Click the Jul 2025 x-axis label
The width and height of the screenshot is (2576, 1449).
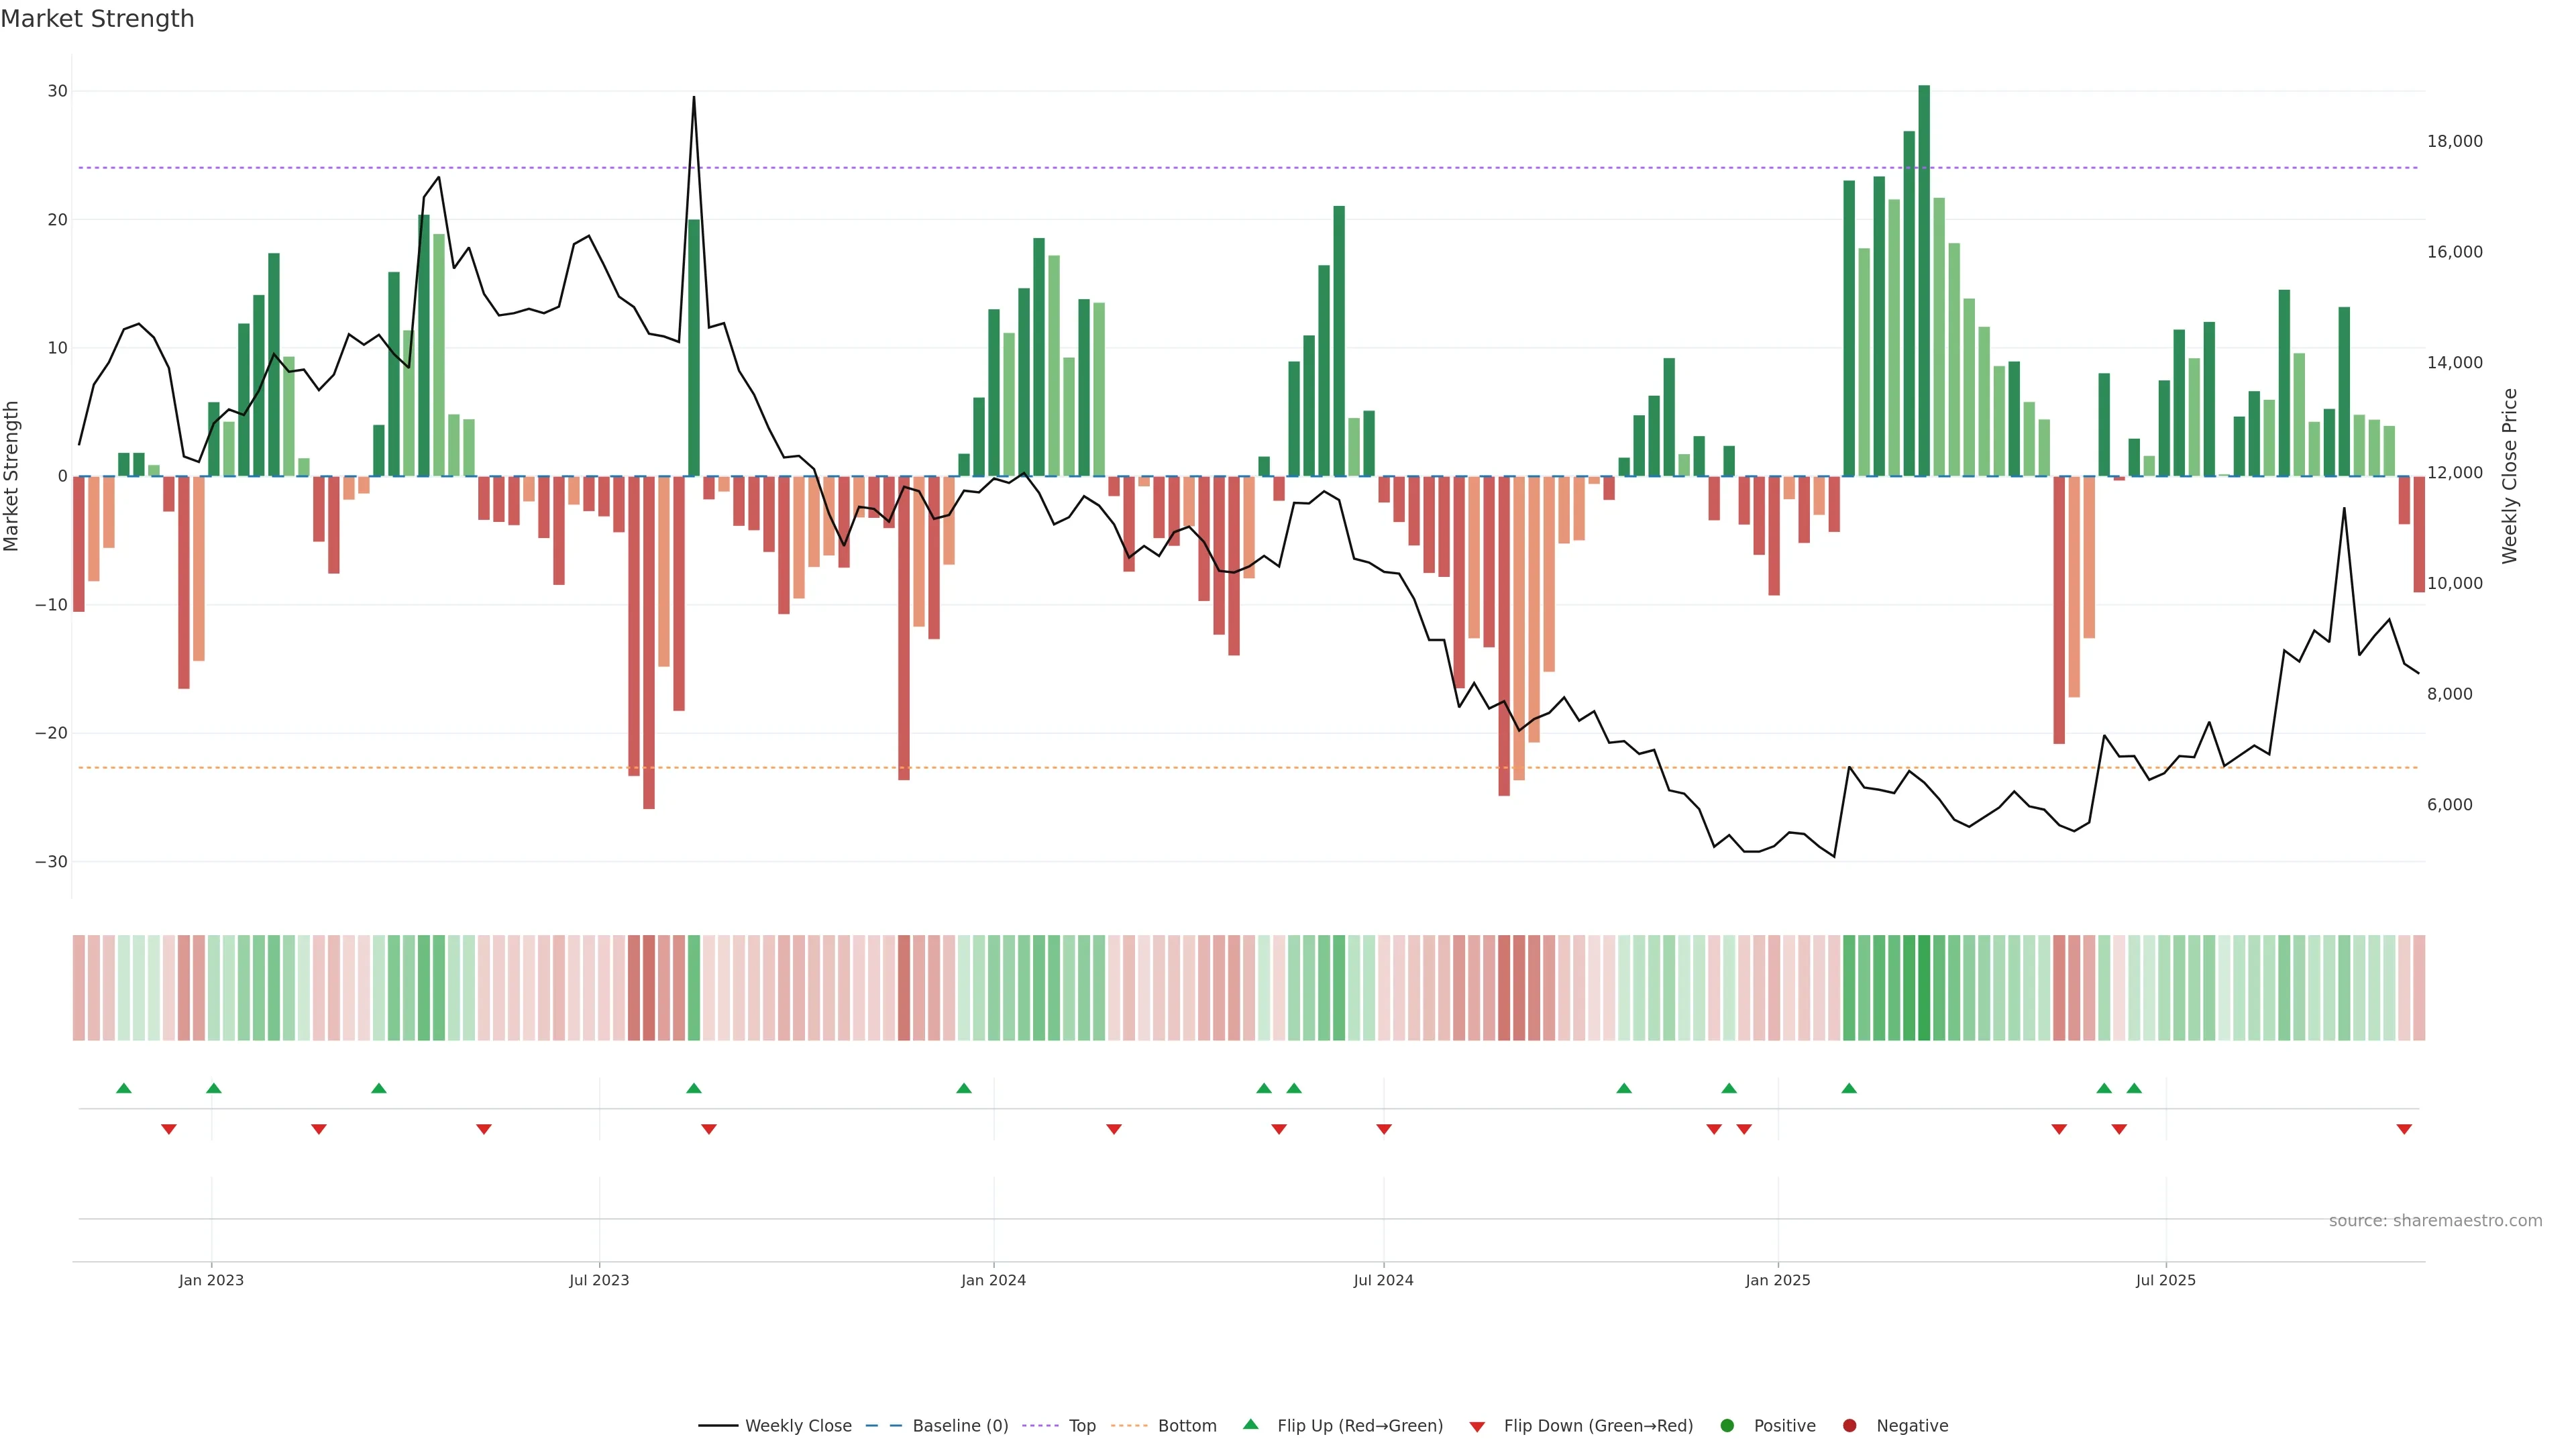coord(2165,1280)
